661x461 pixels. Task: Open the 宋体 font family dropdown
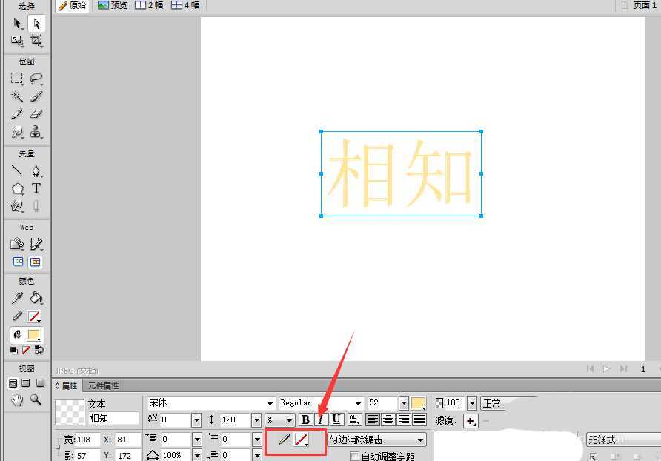pos(270,402)
